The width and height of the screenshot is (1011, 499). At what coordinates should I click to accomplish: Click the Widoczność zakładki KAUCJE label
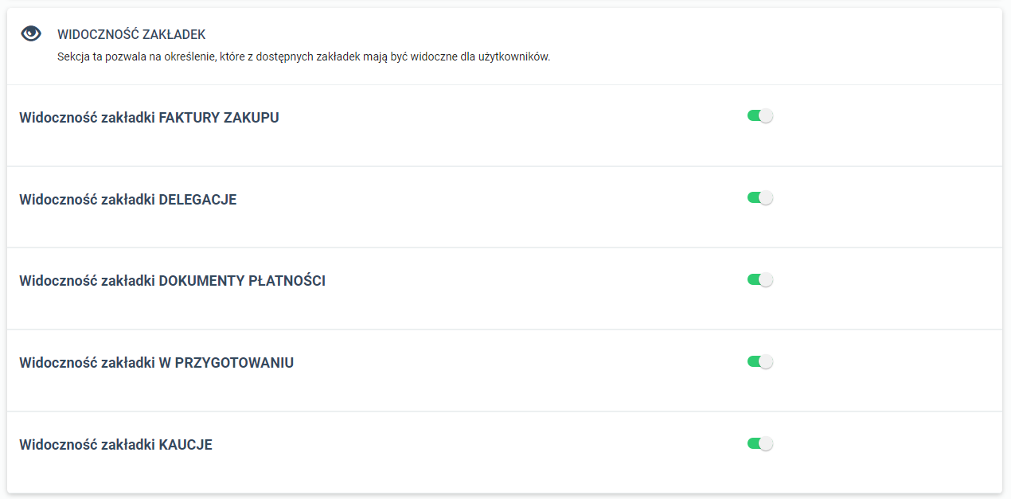pos(115,445)
